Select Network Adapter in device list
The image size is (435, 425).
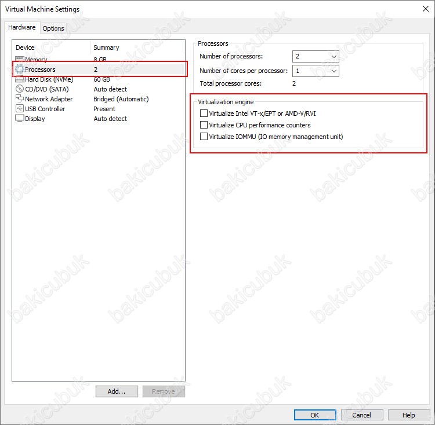coord(49,99)
